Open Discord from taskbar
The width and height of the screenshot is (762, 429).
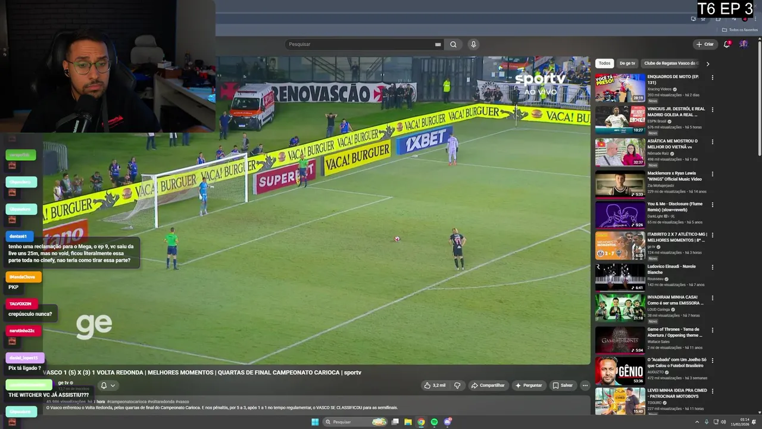click(x=448, y=422)
